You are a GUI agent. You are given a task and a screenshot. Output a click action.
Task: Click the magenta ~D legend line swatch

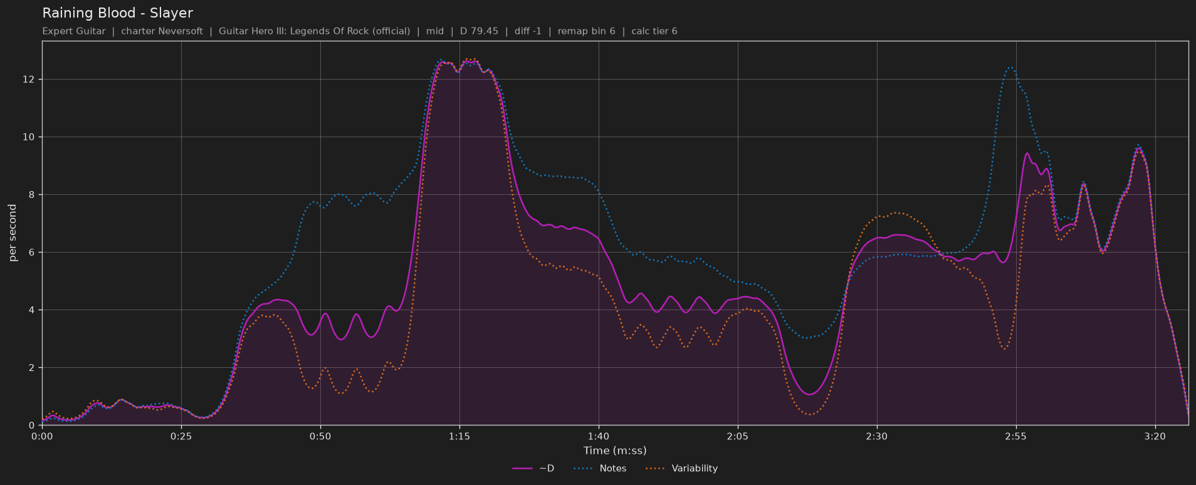pyautogui.click(x=522, y=469)
